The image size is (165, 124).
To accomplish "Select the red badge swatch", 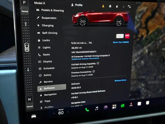I will (127, 36).
